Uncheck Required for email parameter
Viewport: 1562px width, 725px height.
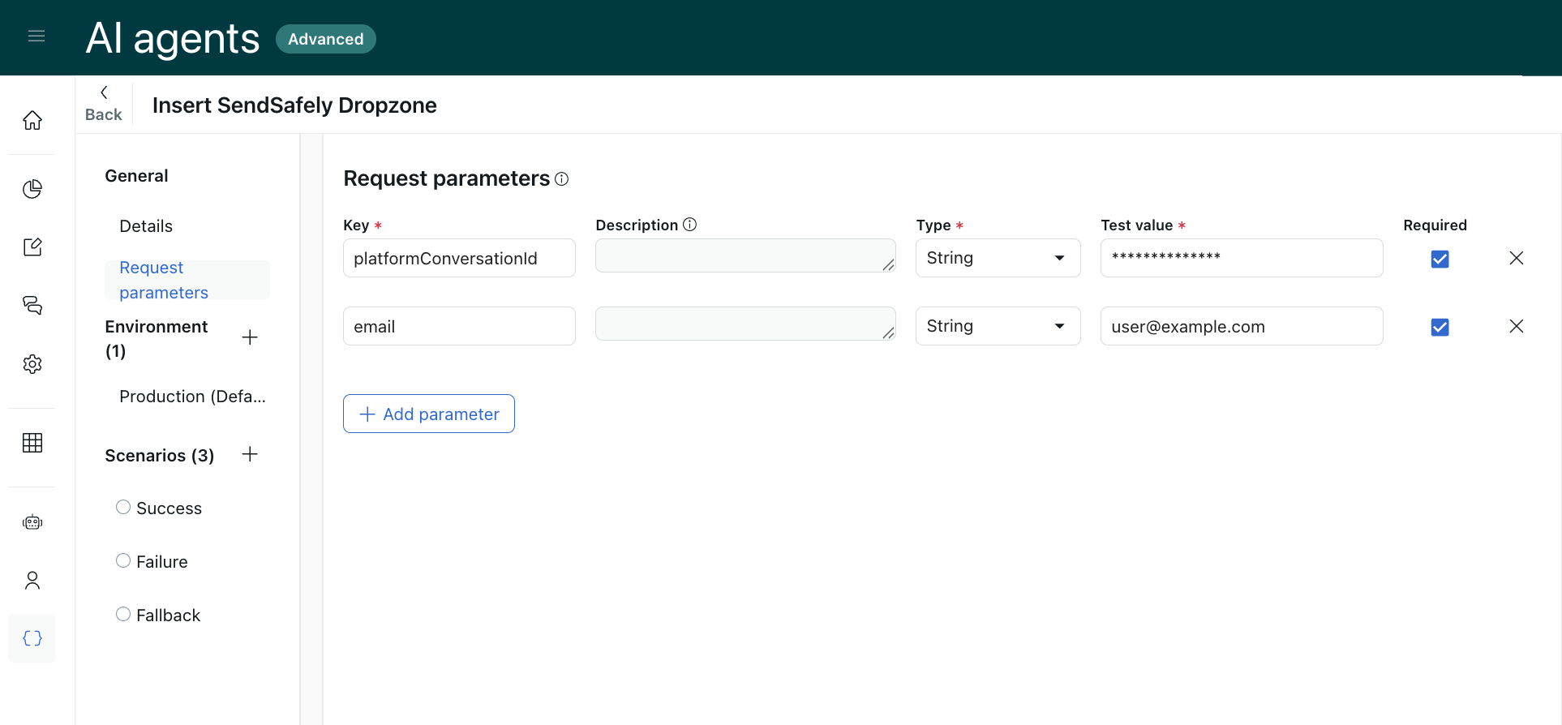coord(1440,327)
